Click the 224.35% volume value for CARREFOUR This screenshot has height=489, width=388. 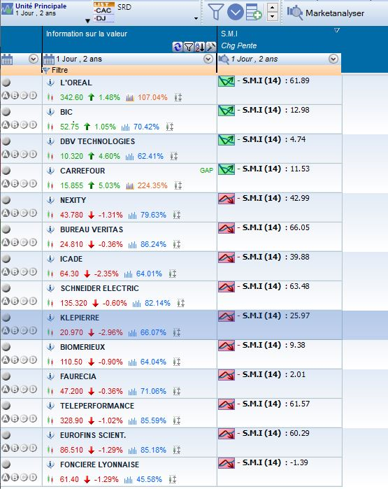[152, 185]
